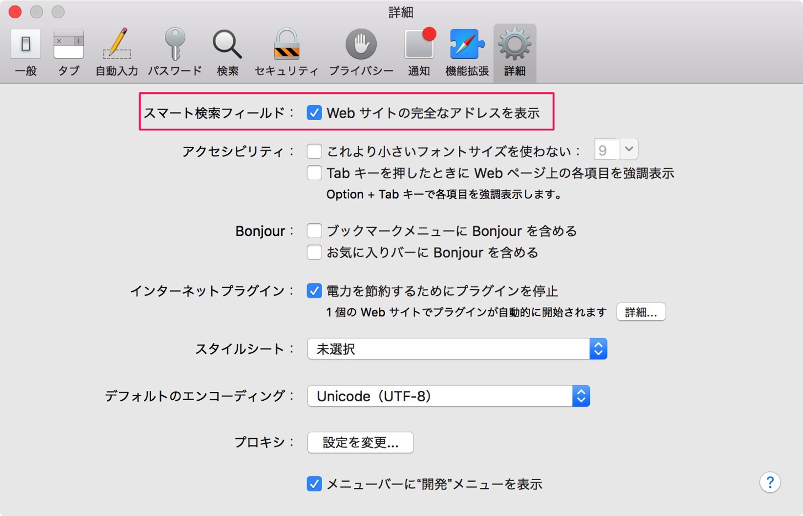Open the パスワード (Passwords) key icon pane
803x516 pixels.
point(175,53)
